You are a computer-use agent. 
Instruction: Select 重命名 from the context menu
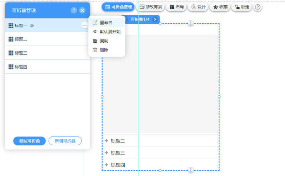(106, 22)
